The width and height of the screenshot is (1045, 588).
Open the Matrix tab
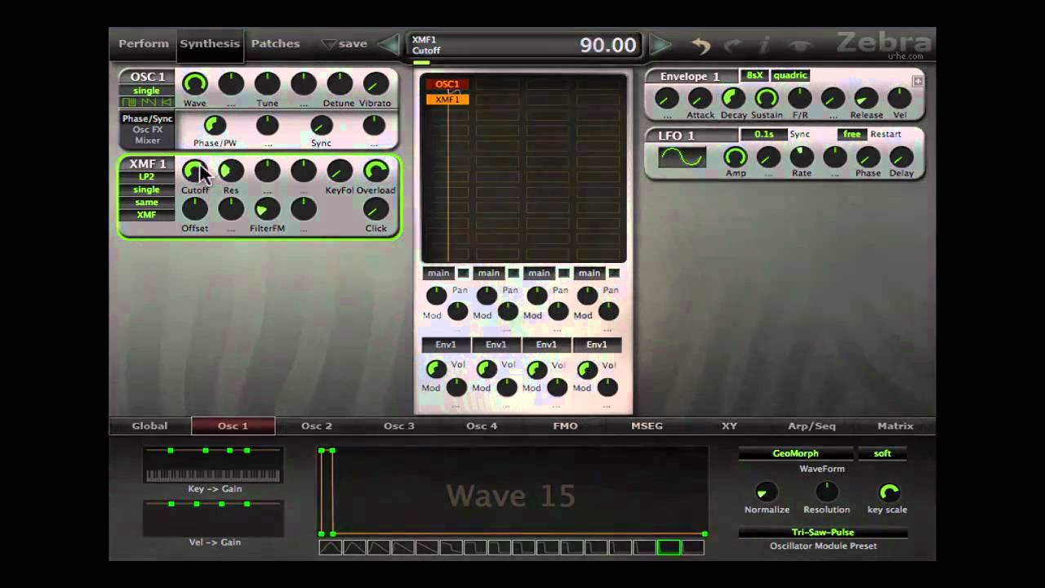point(896,425)
